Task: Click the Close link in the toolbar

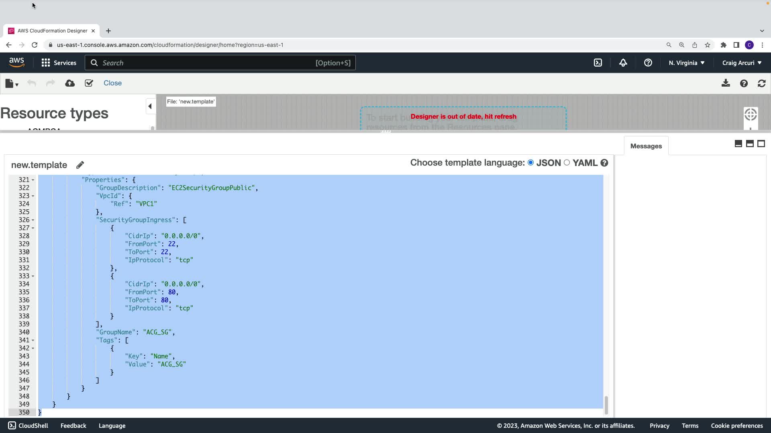Action: click(112, 83)
